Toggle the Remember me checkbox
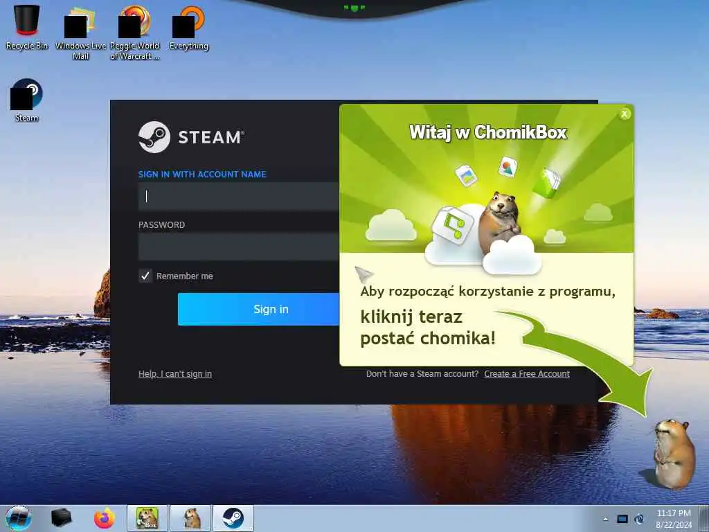This screenshot has height=532, width=709. [x=145, y=276]
